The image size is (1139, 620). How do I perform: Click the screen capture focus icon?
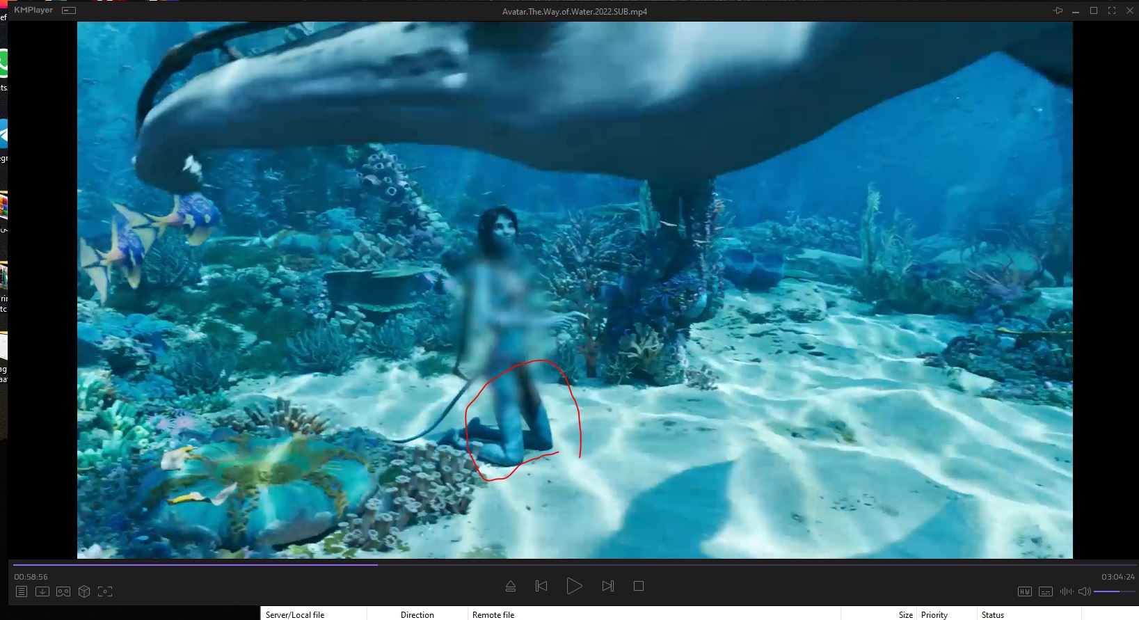coord(105,591)
